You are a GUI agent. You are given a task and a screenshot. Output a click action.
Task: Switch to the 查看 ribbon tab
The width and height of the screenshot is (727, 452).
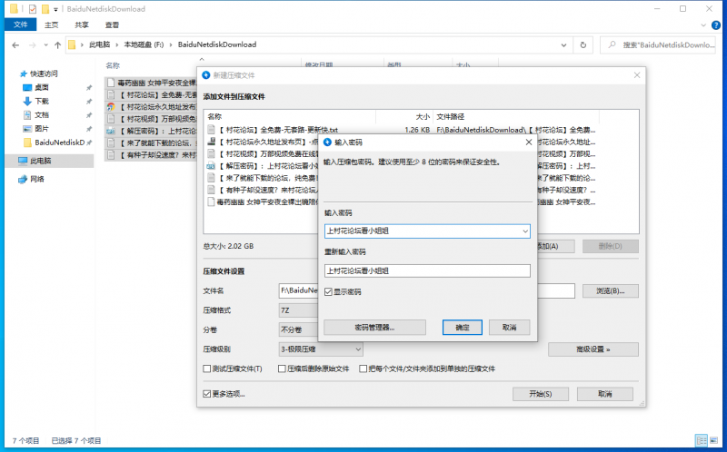(x=112, y=25)
